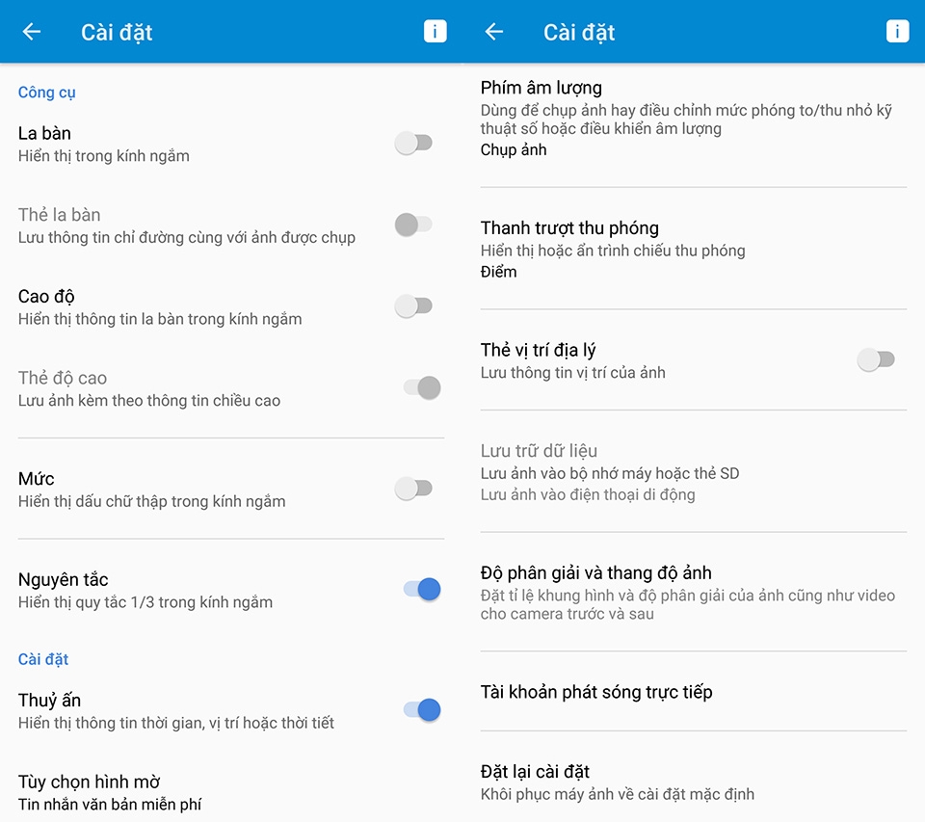Tap the back arrow in left Cài đặt screen

(x=31, y=32)
